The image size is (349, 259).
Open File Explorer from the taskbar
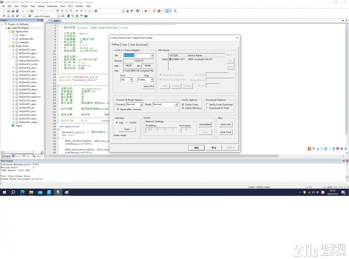pos(31,192)
